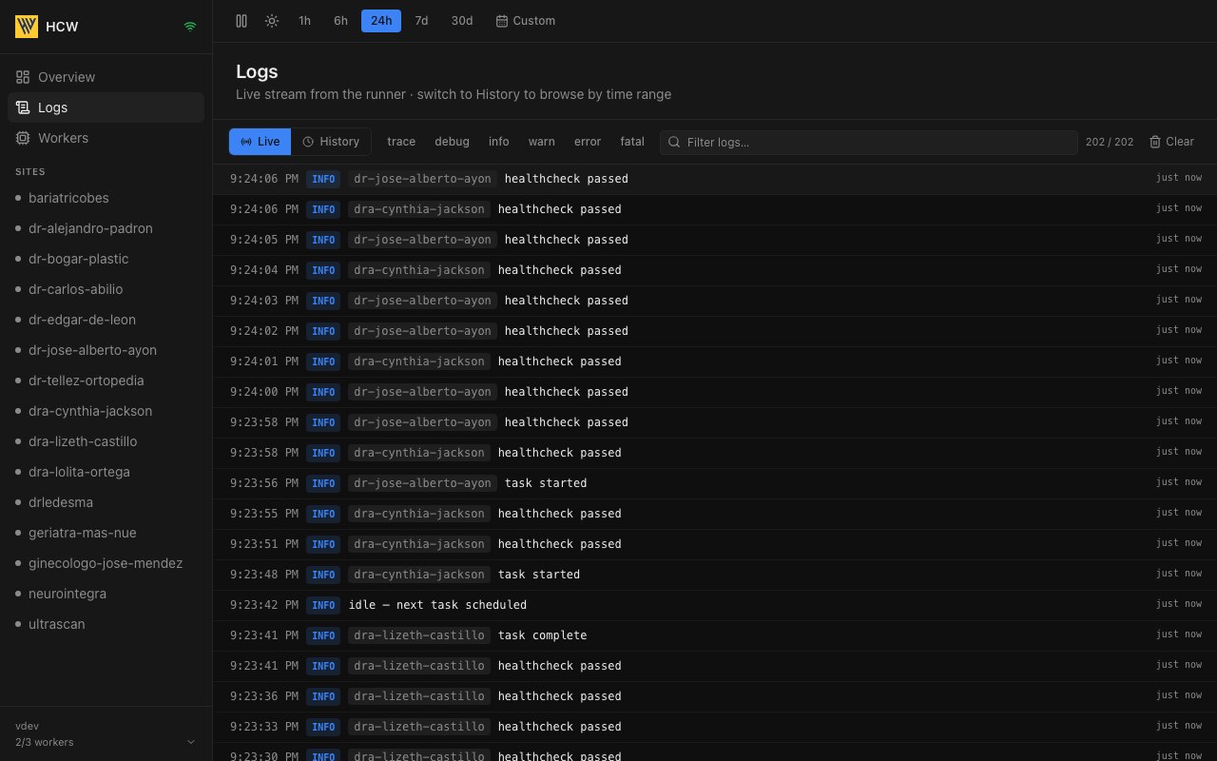
Task: Pause the live stream
Action: [x=241, y=21]
